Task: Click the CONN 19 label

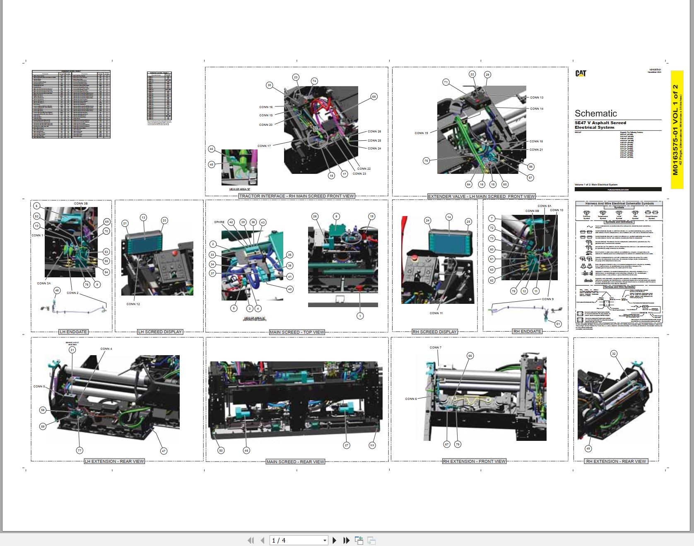Action: point(421,133)
